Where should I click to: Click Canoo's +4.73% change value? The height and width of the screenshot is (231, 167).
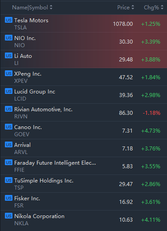[x=151, y=131]
